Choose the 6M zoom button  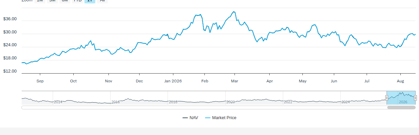point(65,1)
